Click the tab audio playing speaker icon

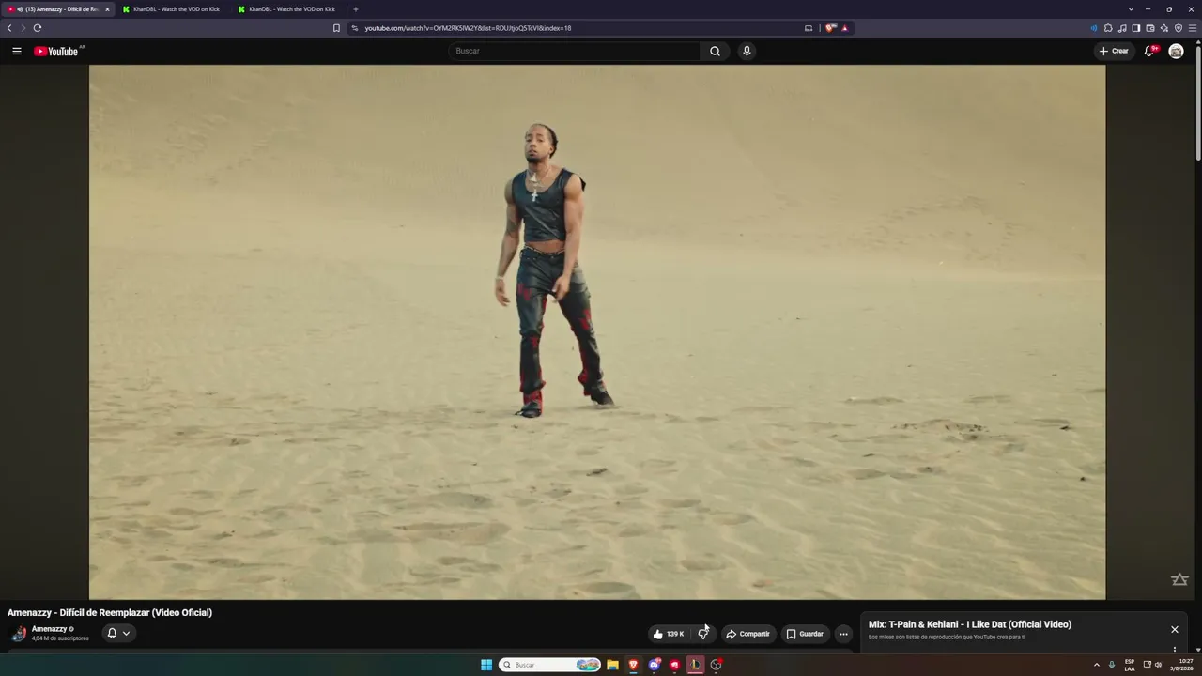(20, 9)
